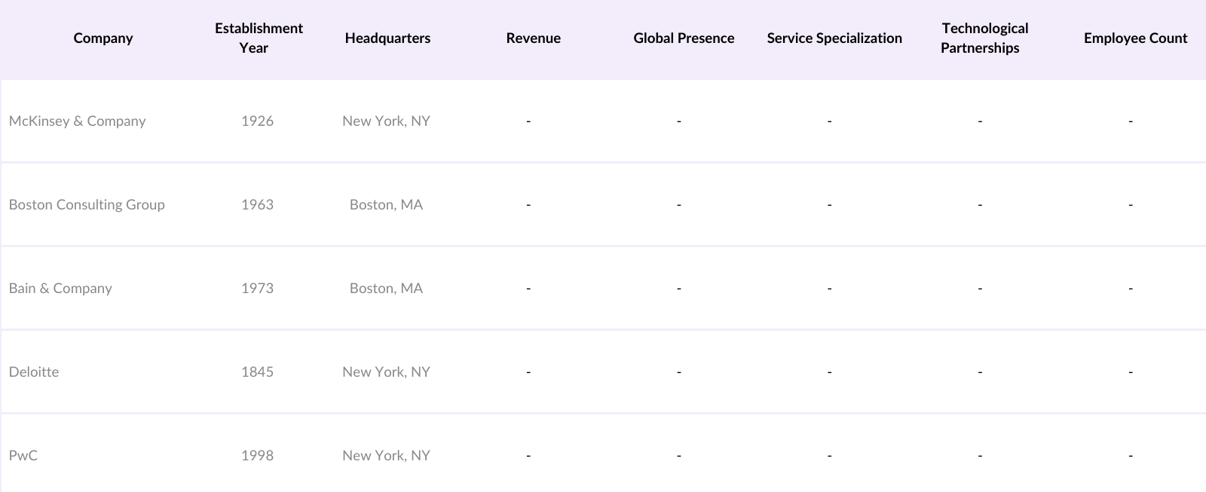Select the Service Specialization column header

coord(834,38)
